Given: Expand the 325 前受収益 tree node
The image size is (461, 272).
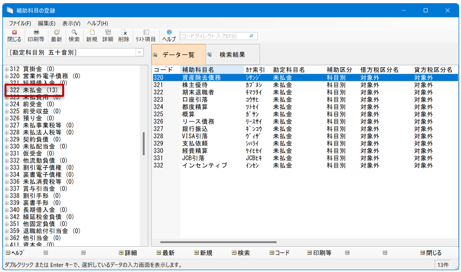Looking at the screenshot, I should [x=6, y=112].
